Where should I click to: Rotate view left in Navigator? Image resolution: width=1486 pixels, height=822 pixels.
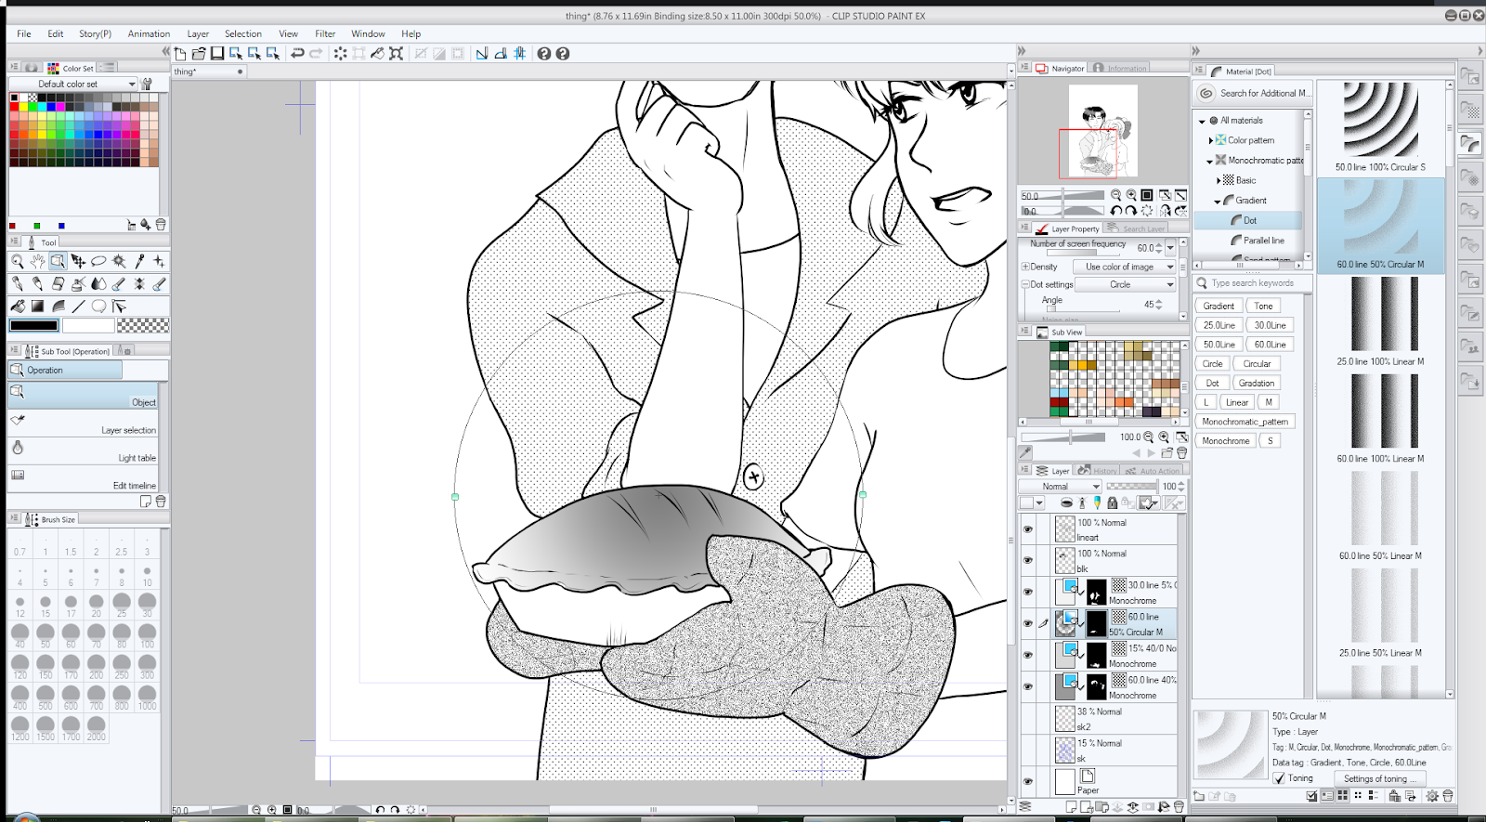[1115, 211]
